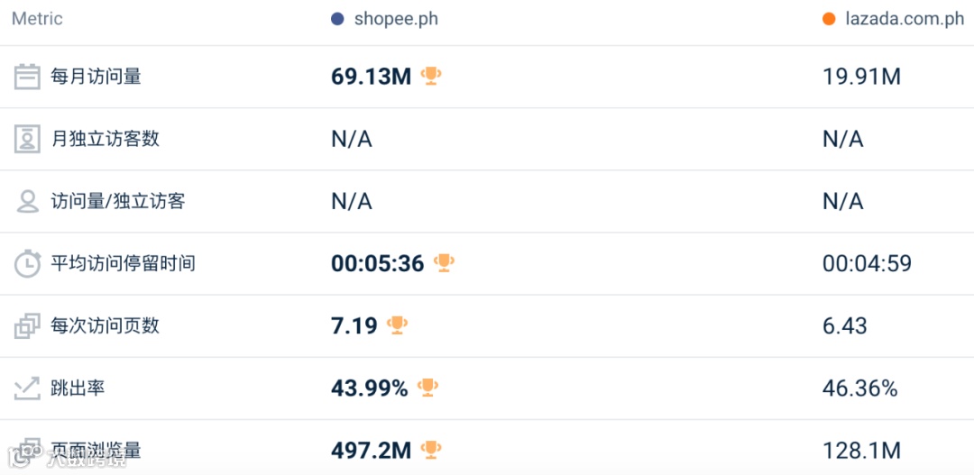The height and width of the screenshot is (475, 974).
Task: Click the trophy icon next to 43.99%
Action: (x=427, y=388)
